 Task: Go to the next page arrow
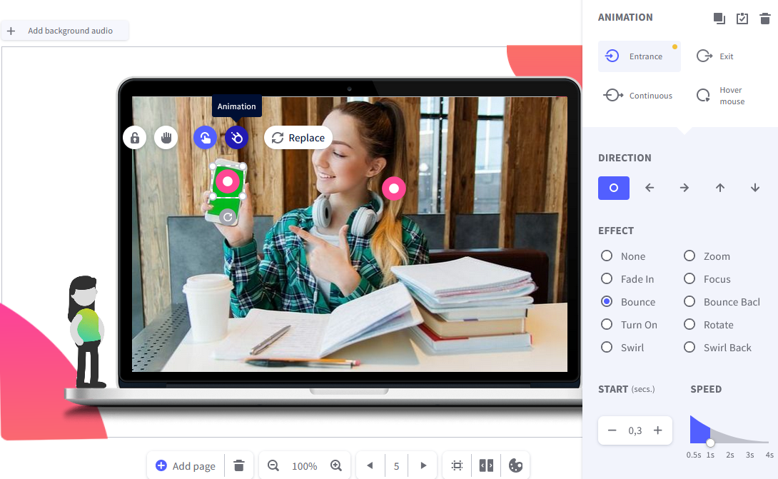point(423,465)
